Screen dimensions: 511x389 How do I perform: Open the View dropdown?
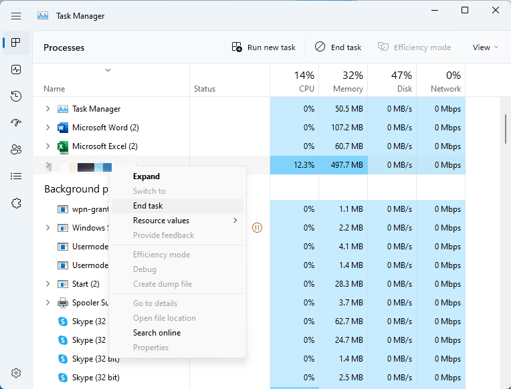point(486,47)
